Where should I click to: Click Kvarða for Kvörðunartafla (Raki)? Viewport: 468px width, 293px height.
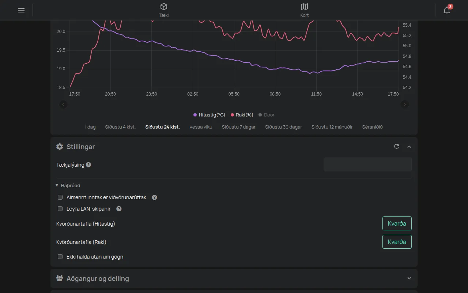(x=397, y=242)
